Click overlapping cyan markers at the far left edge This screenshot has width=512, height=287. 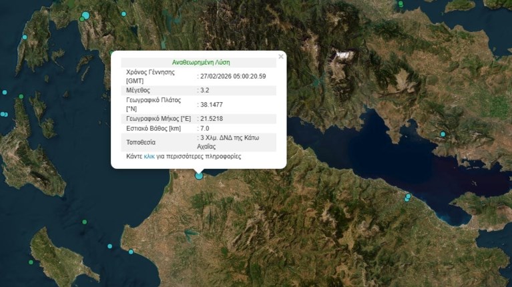pos(3,114)
